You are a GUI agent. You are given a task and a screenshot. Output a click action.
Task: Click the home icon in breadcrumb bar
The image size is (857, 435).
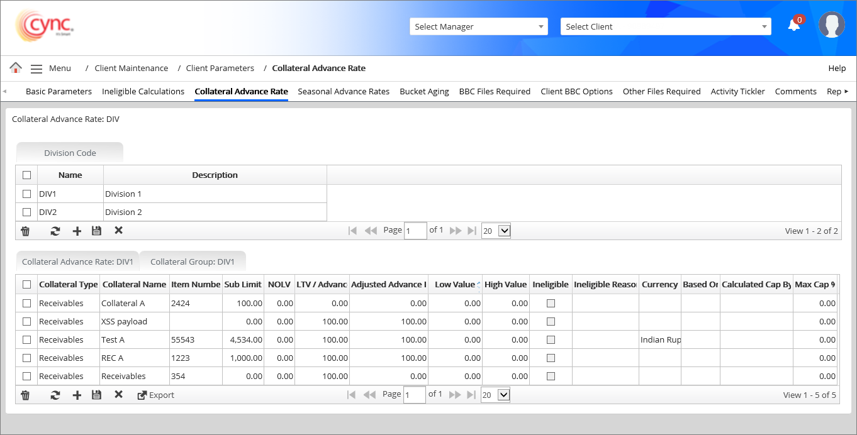(16, 68)
